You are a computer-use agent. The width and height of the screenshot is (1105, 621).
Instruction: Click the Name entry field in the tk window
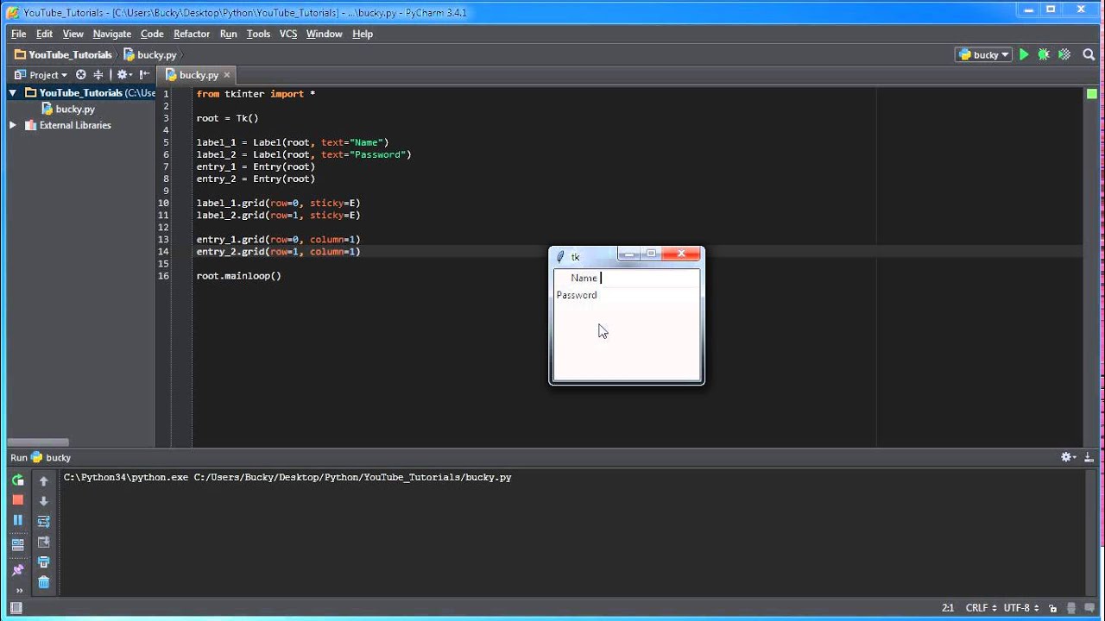pos(647,278)
